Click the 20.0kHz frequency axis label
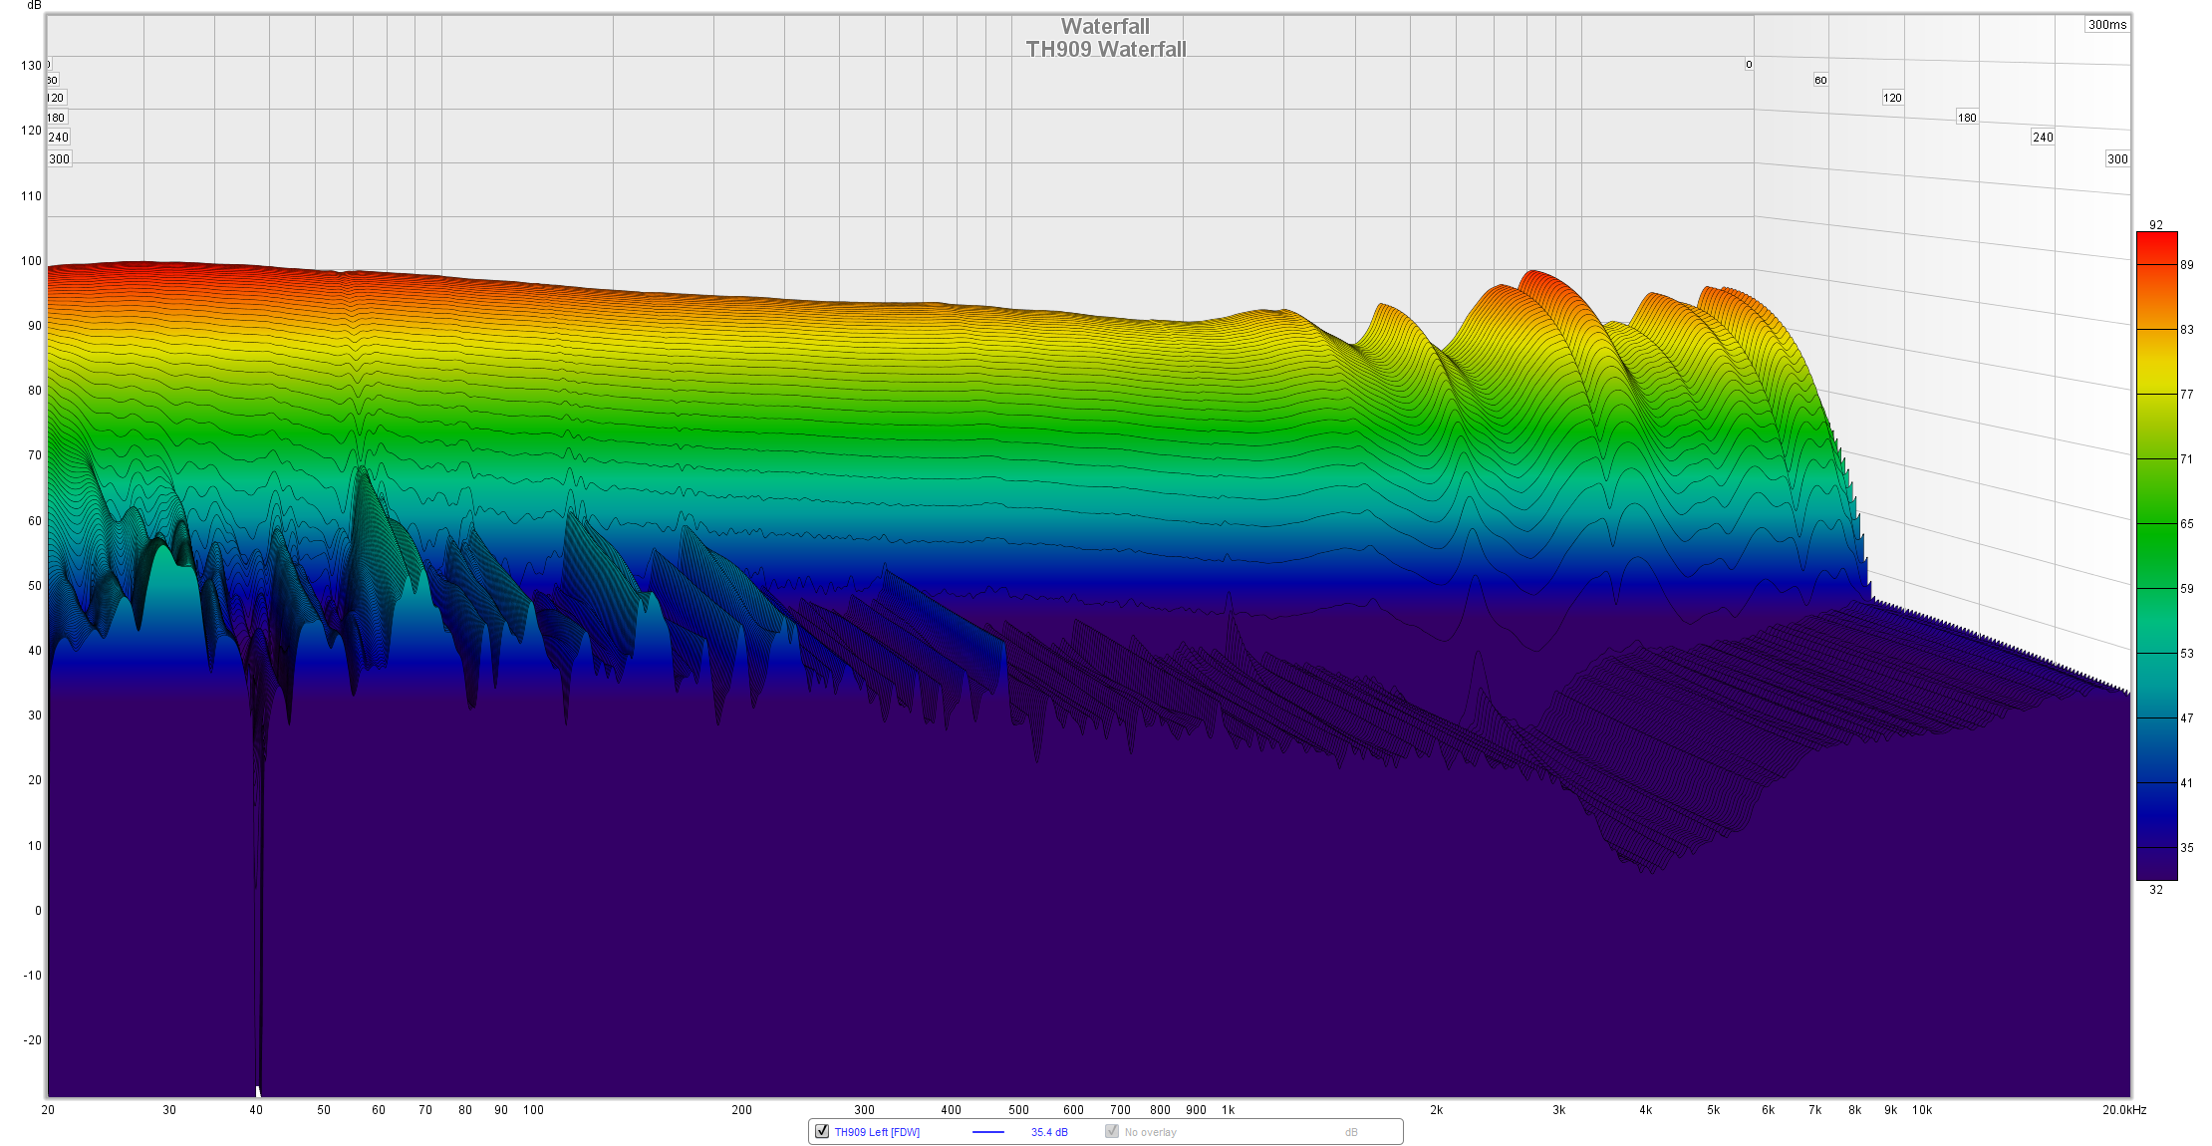The height and width of the screenshot is (1146, 2212). [x=2124, y=1110]
